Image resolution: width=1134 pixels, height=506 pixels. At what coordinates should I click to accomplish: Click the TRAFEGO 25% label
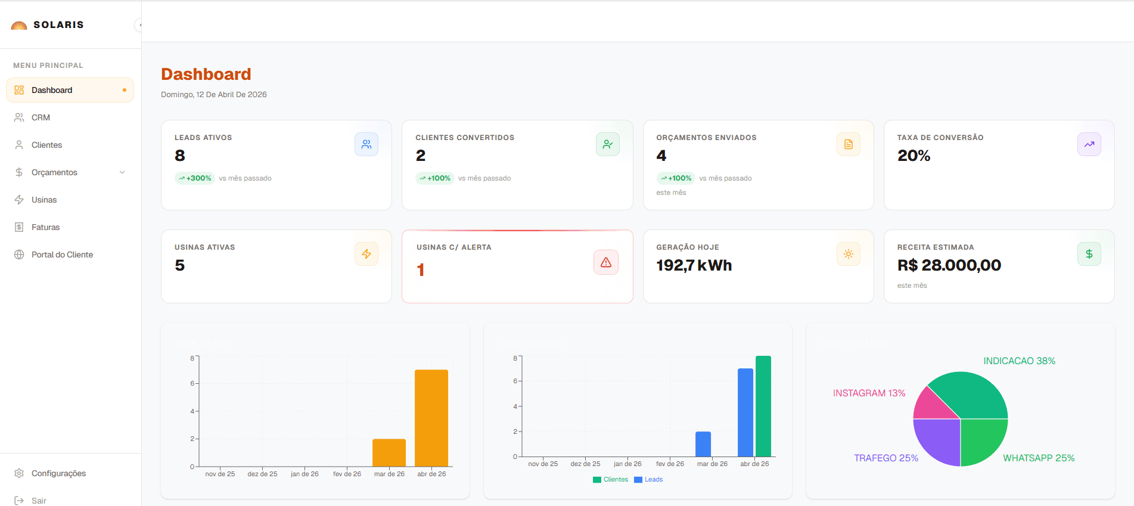pyautogui.click(x=886, y=458)
